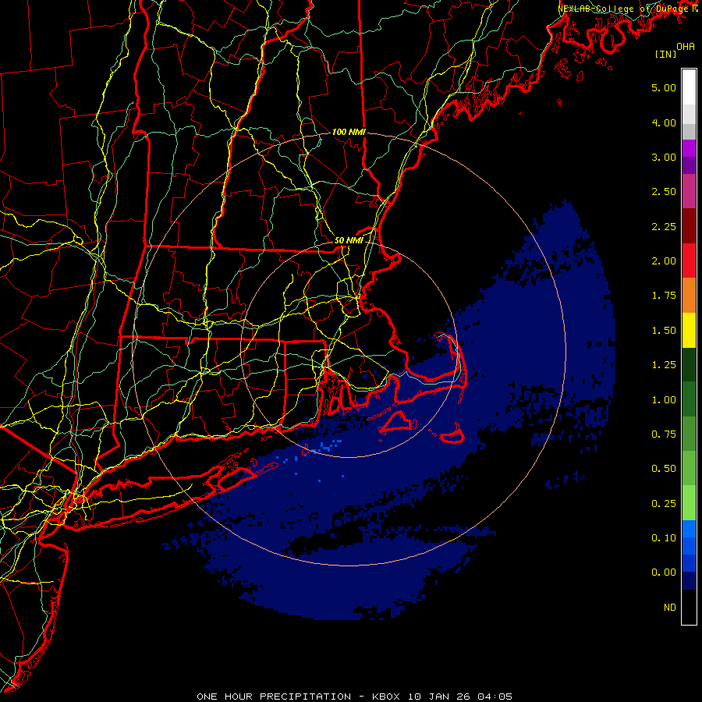Image resolution: width=702 pixels, height=702 pixels.
Task: Click the 3.00 legend value label
Action: (x=664, y=157)
